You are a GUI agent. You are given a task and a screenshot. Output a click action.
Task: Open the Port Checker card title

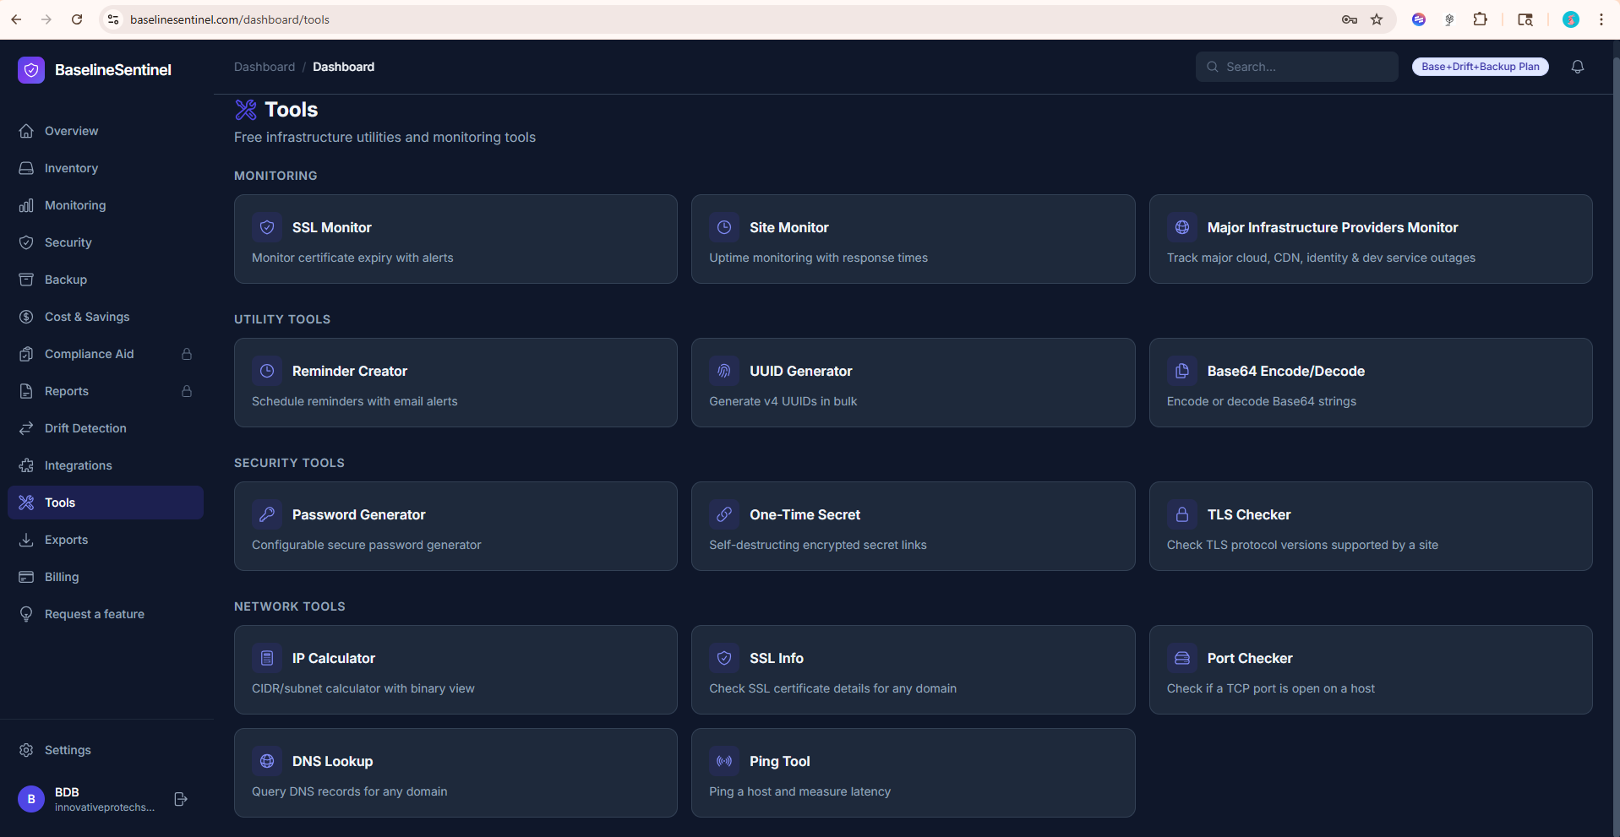tap(1250, 658)
